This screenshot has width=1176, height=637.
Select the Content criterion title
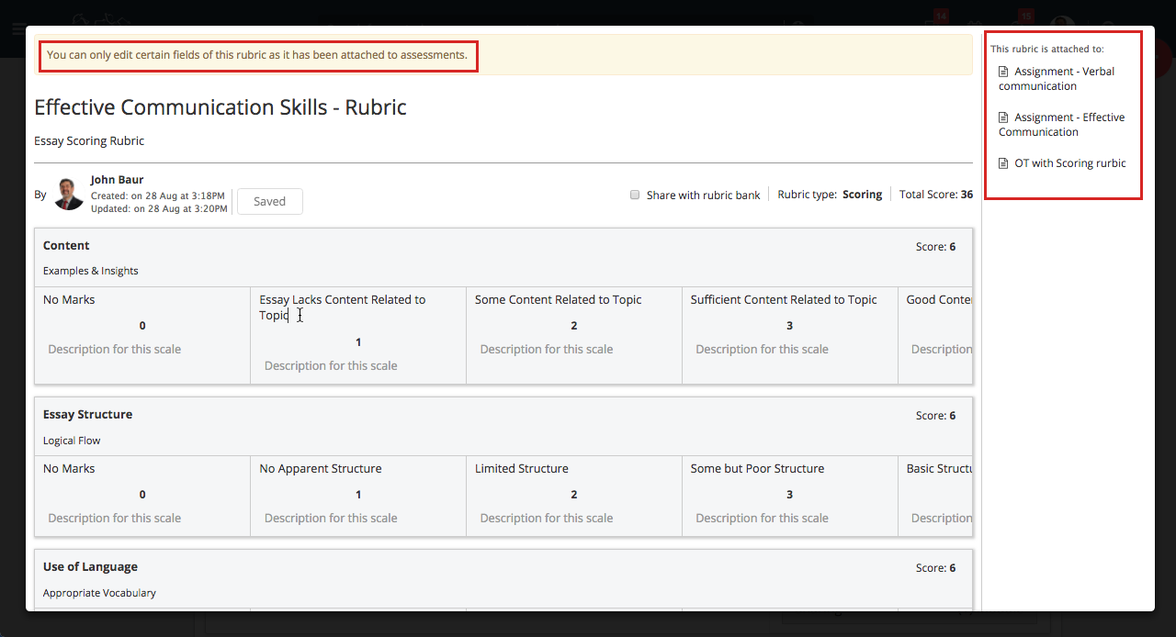pos(66,246)
